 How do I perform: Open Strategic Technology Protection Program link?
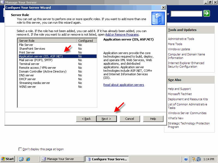point(189,125)
